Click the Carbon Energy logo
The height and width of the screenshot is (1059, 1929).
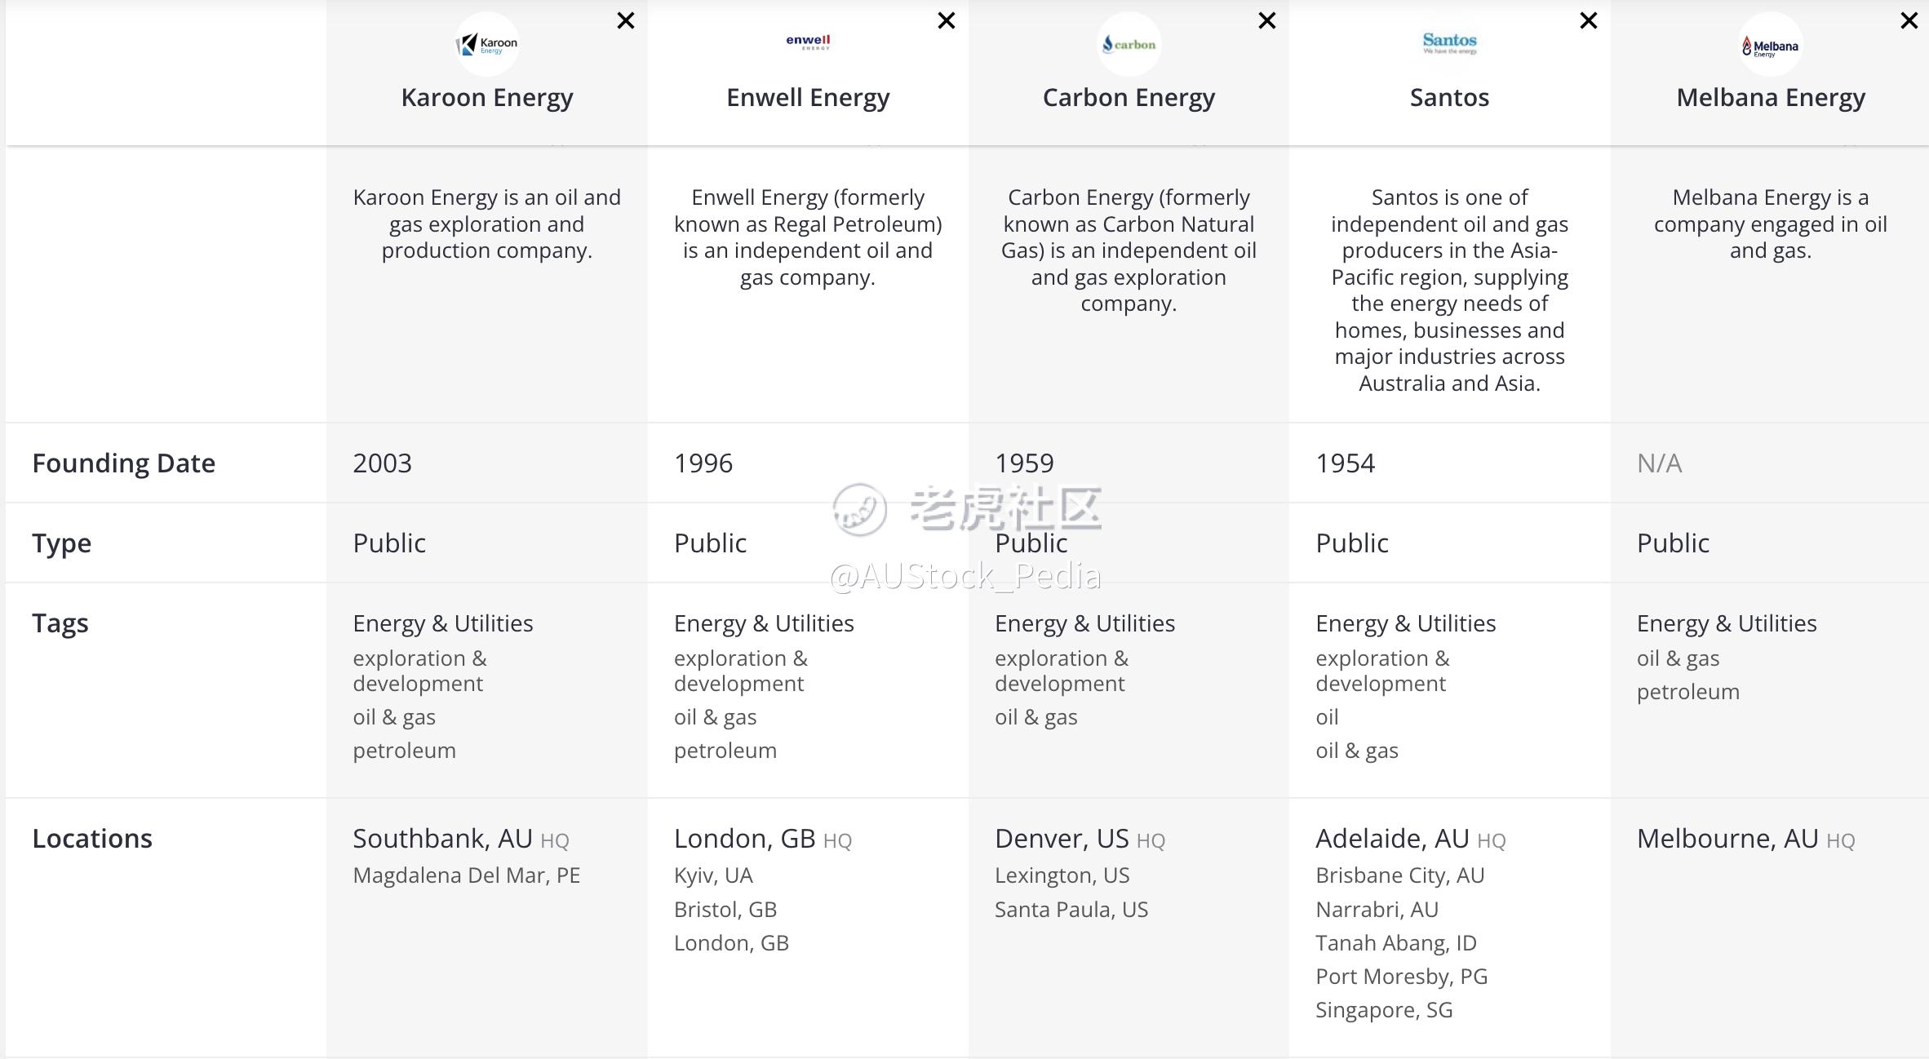(1129, 44)
